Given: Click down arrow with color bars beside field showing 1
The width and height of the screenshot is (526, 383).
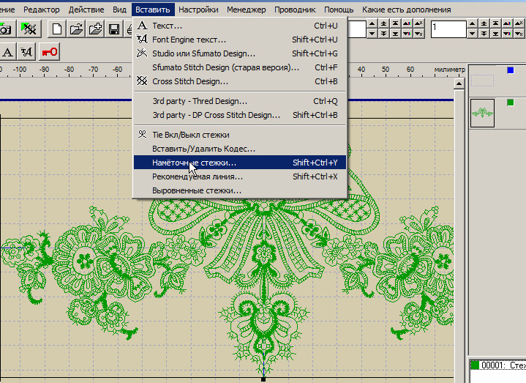Looking at the screenshot, I should 507,34.
